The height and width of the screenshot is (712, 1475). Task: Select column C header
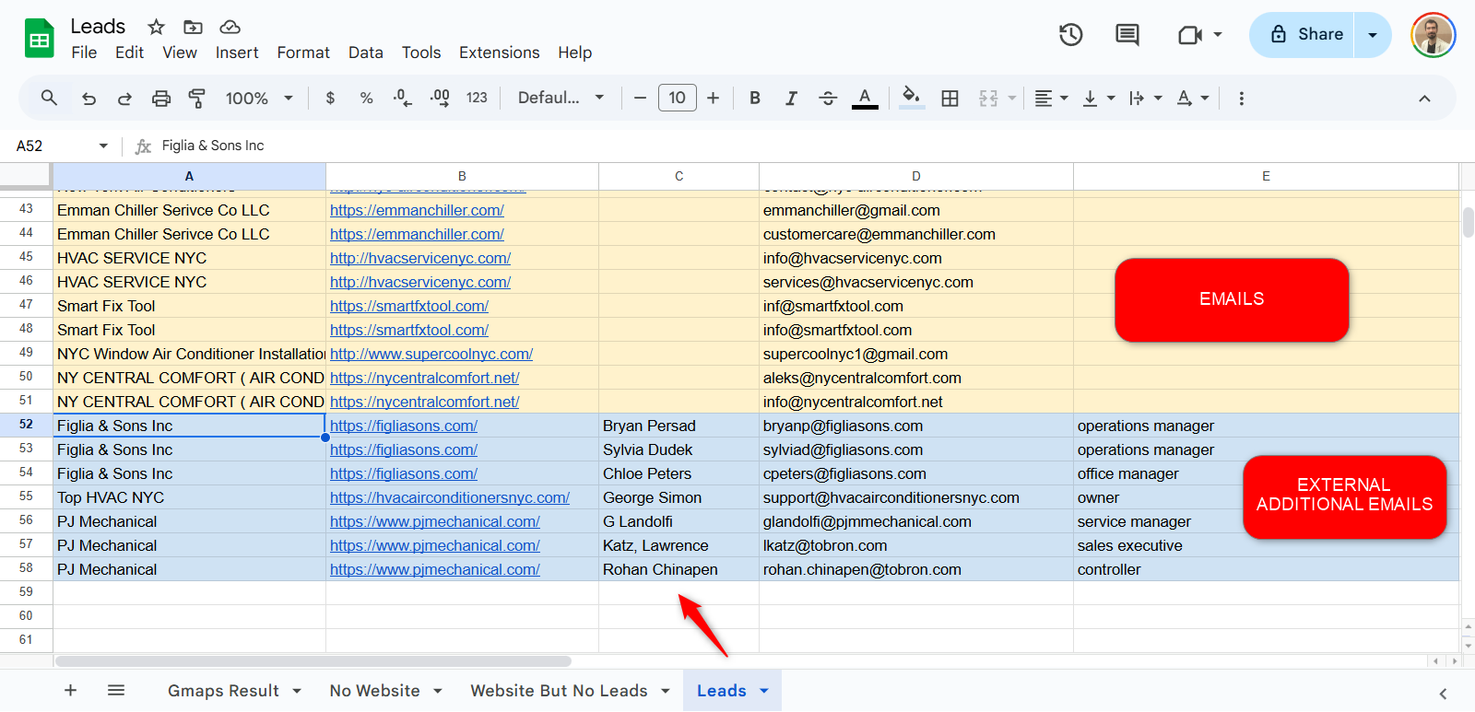click(x=678, y=176)
